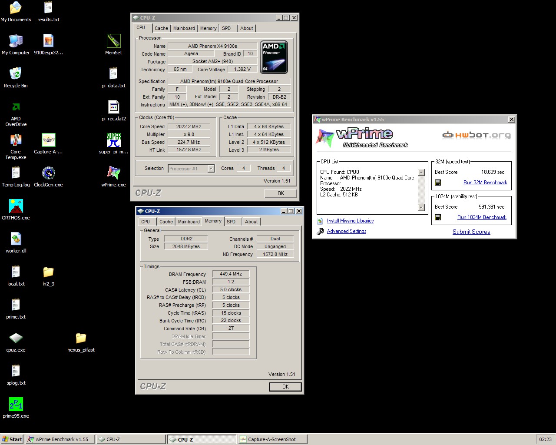The image size is (556, 445).
Task: Click CPU List scrollbar down arrow
Action: click(x=421, y=208)
